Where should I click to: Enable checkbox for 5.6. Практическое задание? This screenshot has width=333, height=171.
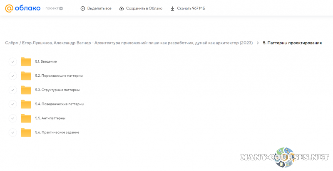[12, 132]
